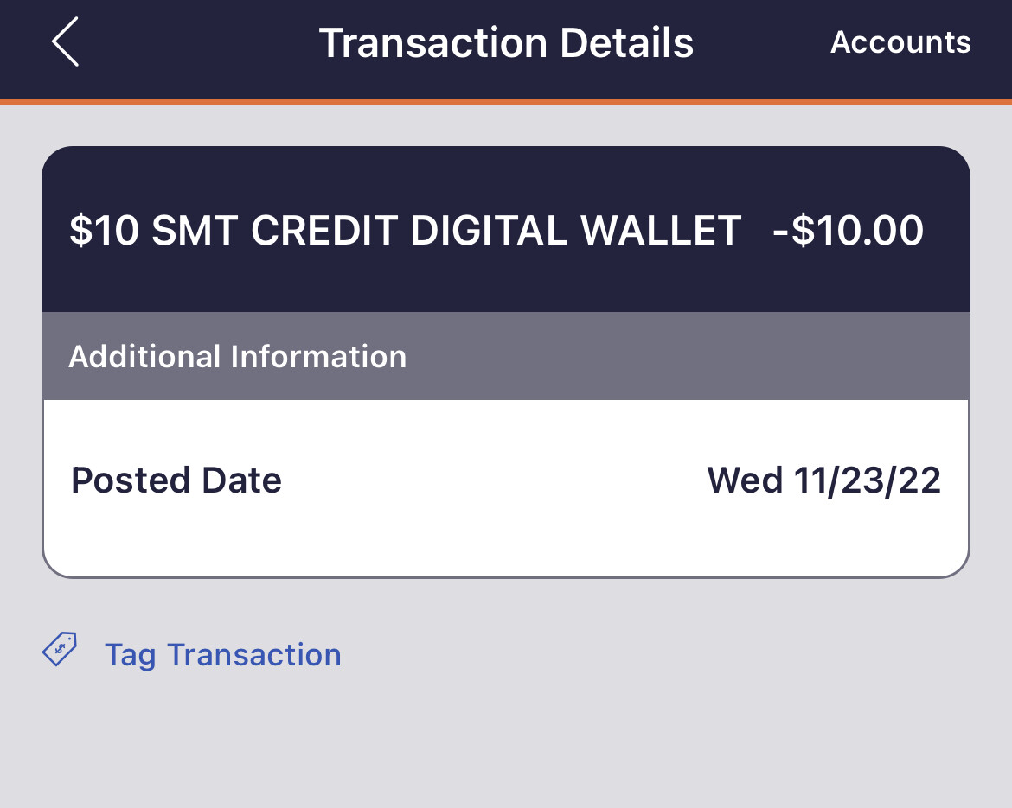This screenshot has width=1012, height=808.
Task: Click the Transaction Details title
Action: click(x=506, y=42)
